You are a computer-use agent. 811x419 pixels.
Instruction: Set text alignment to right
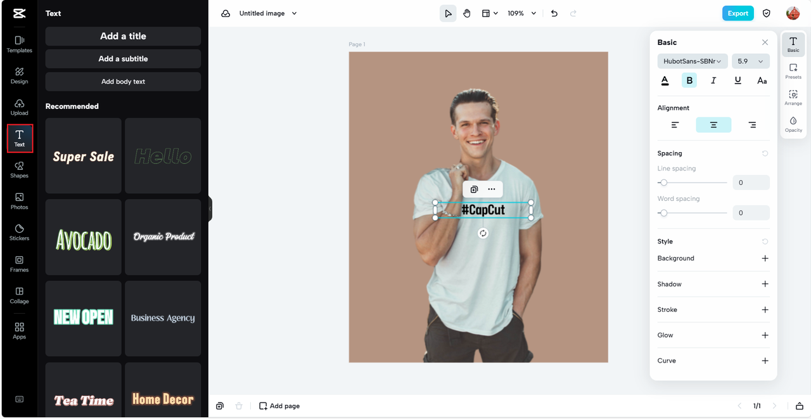[x=752, y=125]
